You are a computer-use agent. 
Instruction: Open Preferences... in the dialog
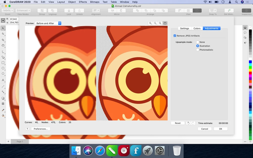41,129
